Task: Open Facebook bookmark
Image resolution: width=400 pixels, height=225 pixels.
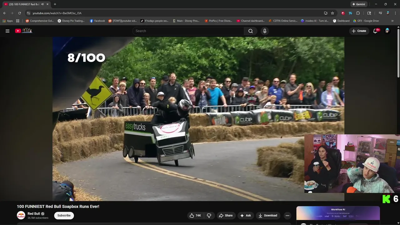Action: (97, 21)
